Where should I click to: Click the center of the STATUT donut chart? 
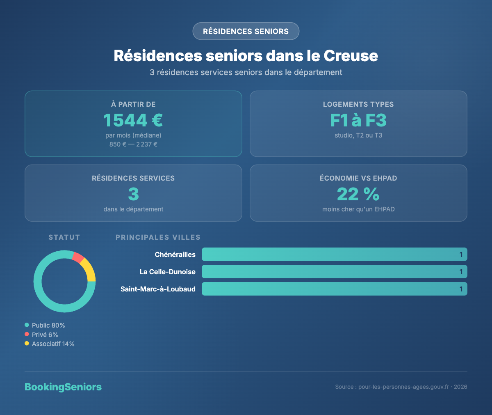pos(64,281)
